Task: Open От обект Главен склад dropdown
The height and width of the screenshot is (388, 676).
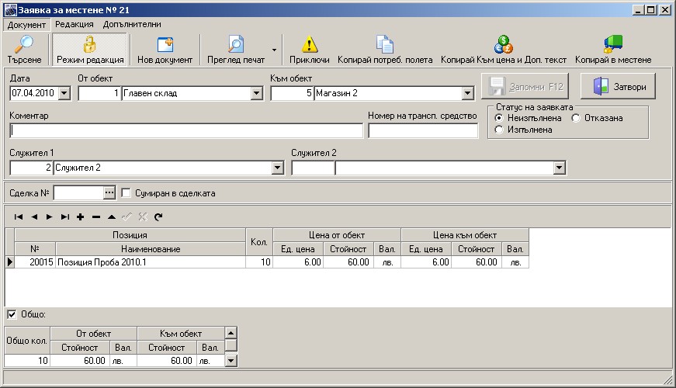Action: [257, 92]
